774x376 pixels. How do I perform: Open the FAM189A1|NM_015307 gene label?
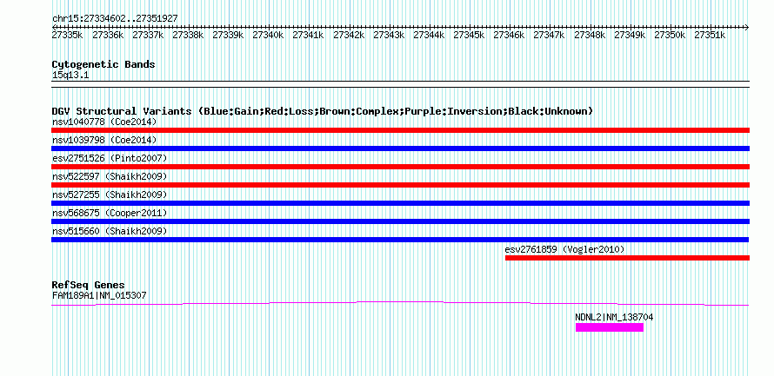coord(99,295)
